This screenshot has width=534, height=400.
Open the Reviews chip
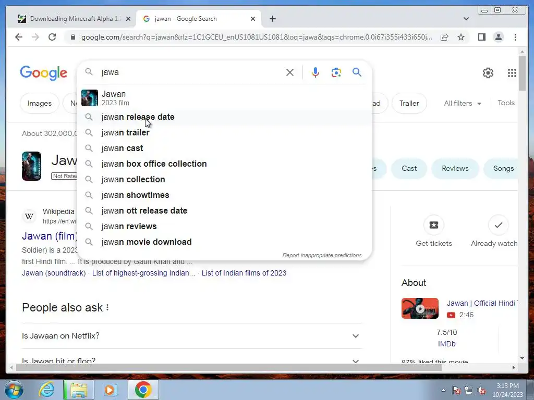point(455,168)
